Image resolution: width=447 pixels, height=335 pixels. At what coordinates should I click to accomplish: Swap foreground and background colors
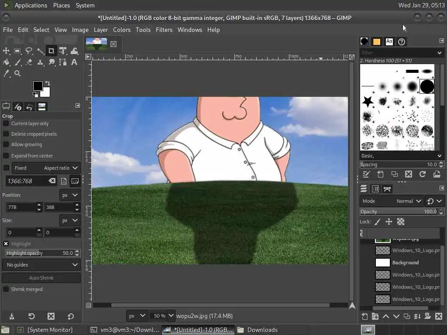click(48, 83)
